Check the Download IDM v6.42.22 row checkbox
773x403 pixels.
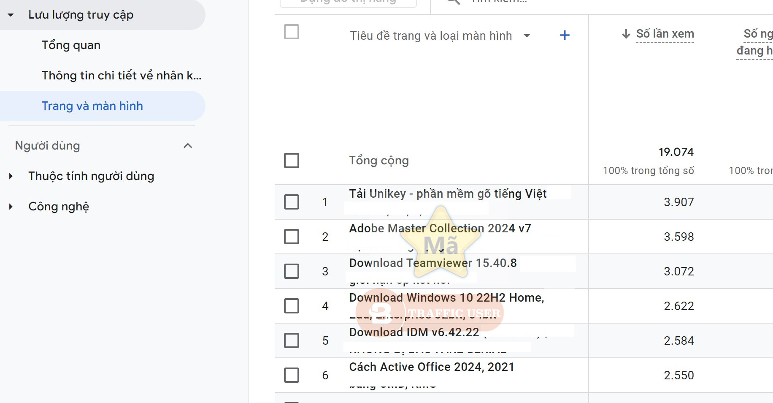coord(291,340)
